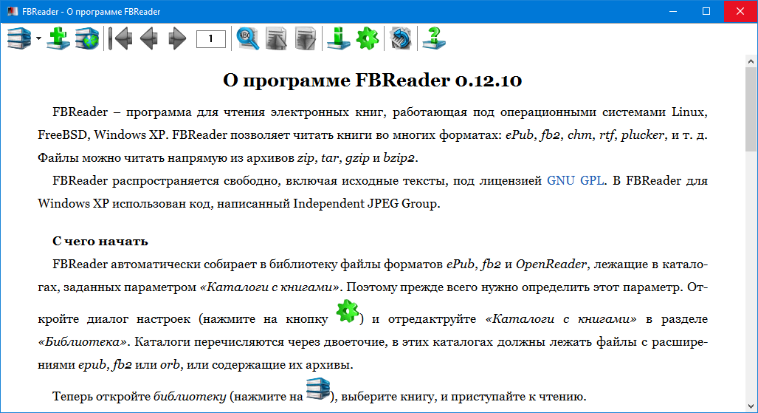Screen dimensions: 758x413
Task: Maximize the FBReader window
Action: coord(706,11)
